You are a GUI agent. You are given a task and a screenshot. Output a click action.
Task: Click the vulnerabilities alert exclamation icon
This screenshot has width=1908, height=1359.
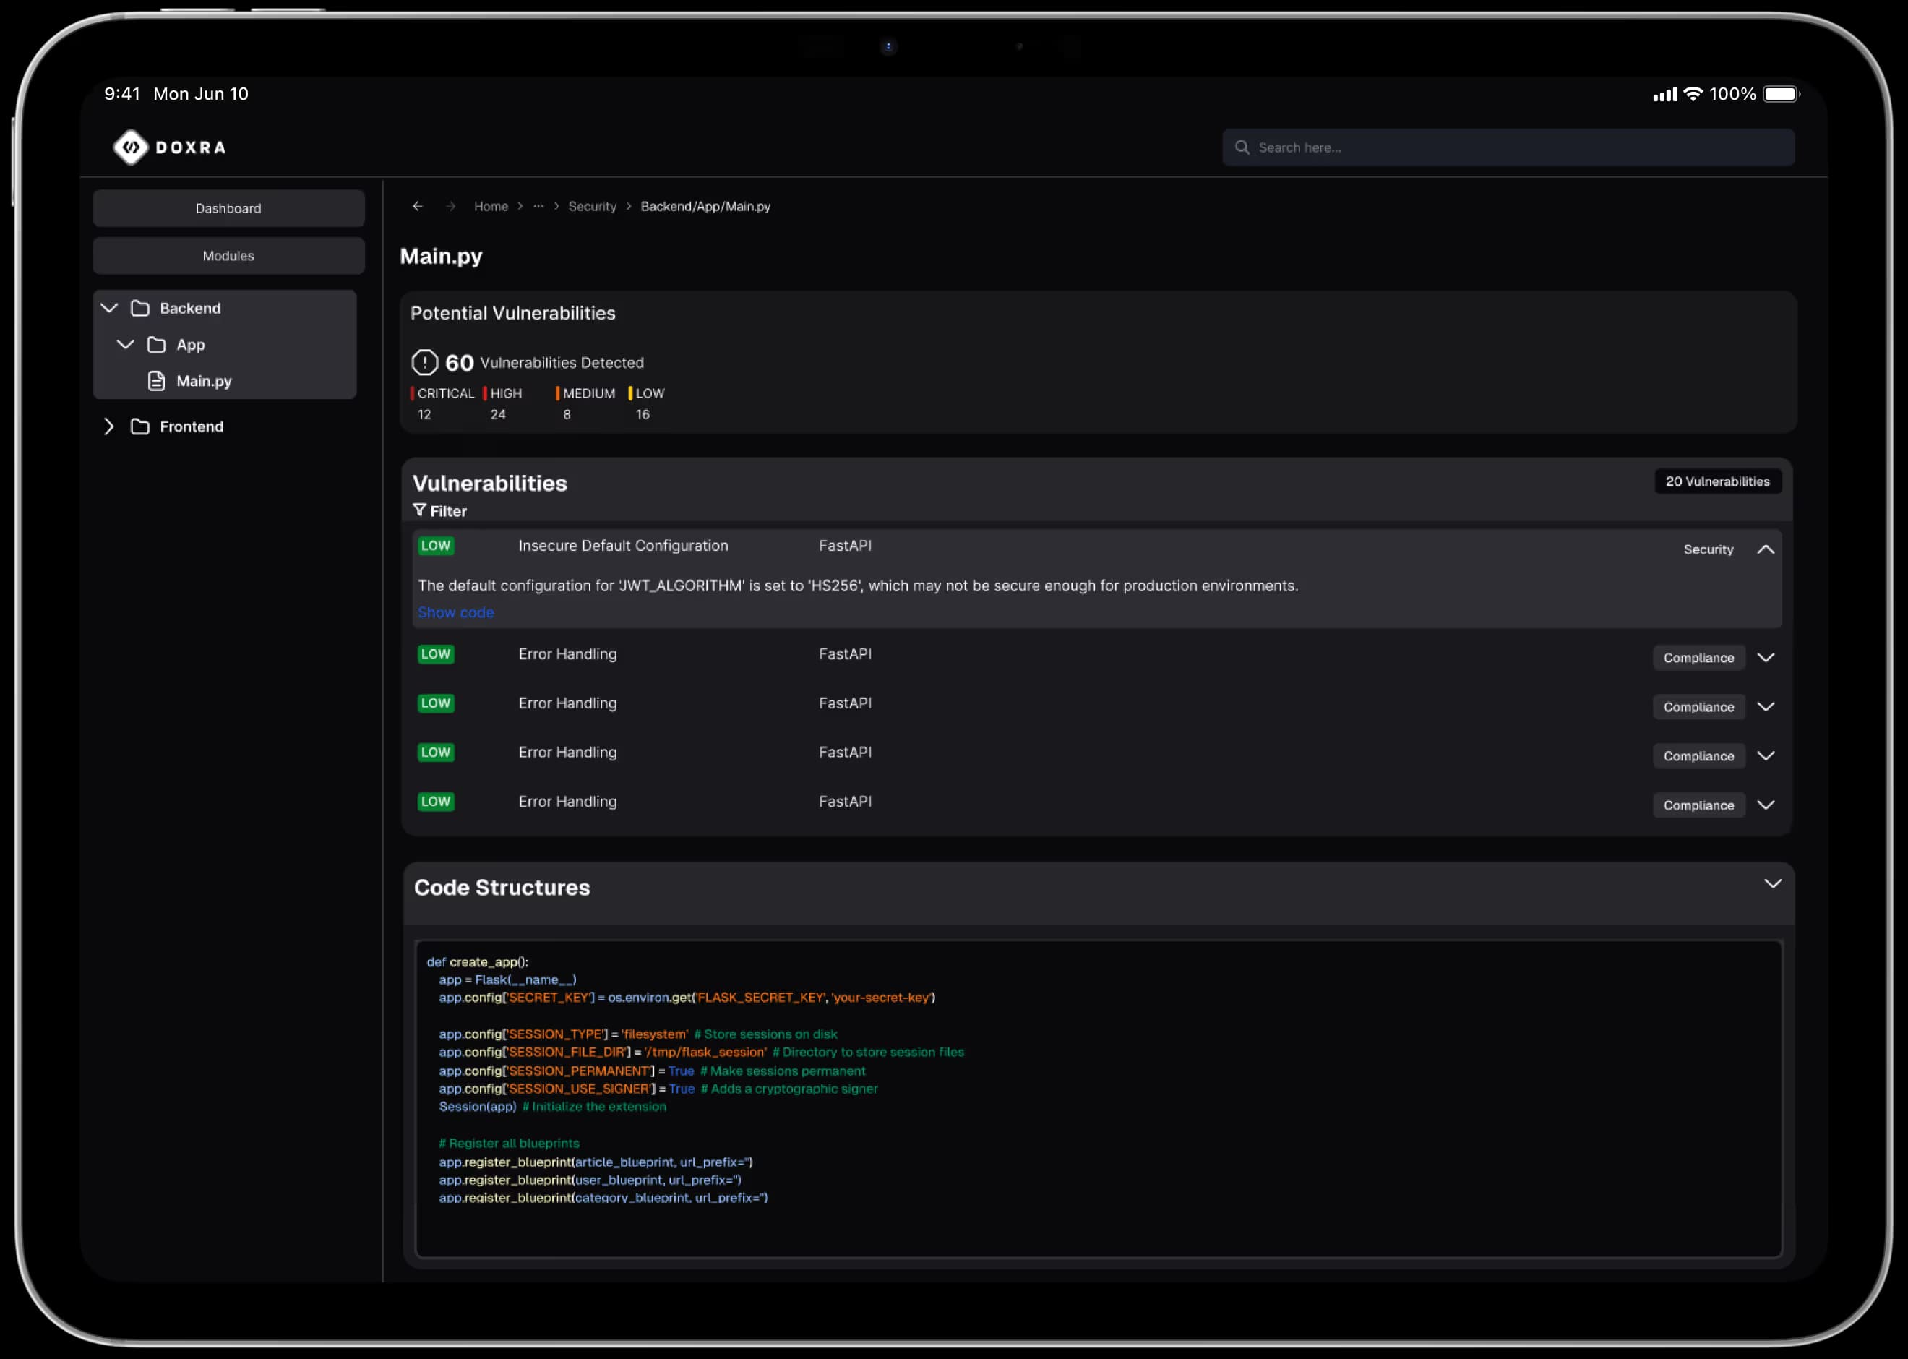click(425, 362)
